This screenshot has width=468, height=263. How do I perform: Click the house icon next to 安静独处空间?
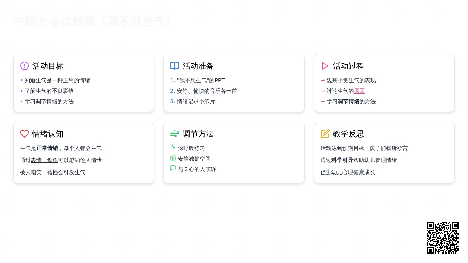tap(173, 157)
